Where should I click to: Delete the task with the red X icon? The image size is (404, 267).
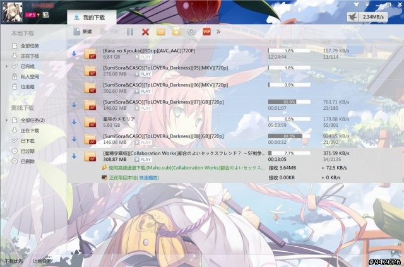pos(145,32)
